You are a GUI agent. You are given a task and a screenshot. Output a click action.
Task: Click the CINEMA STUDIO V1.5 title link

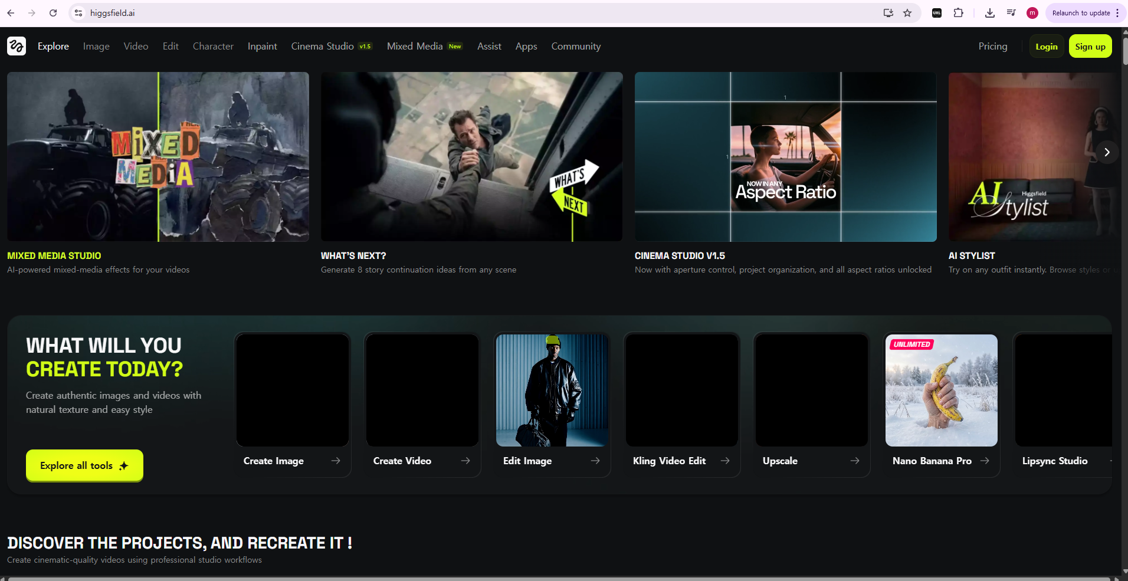(680, 255)
